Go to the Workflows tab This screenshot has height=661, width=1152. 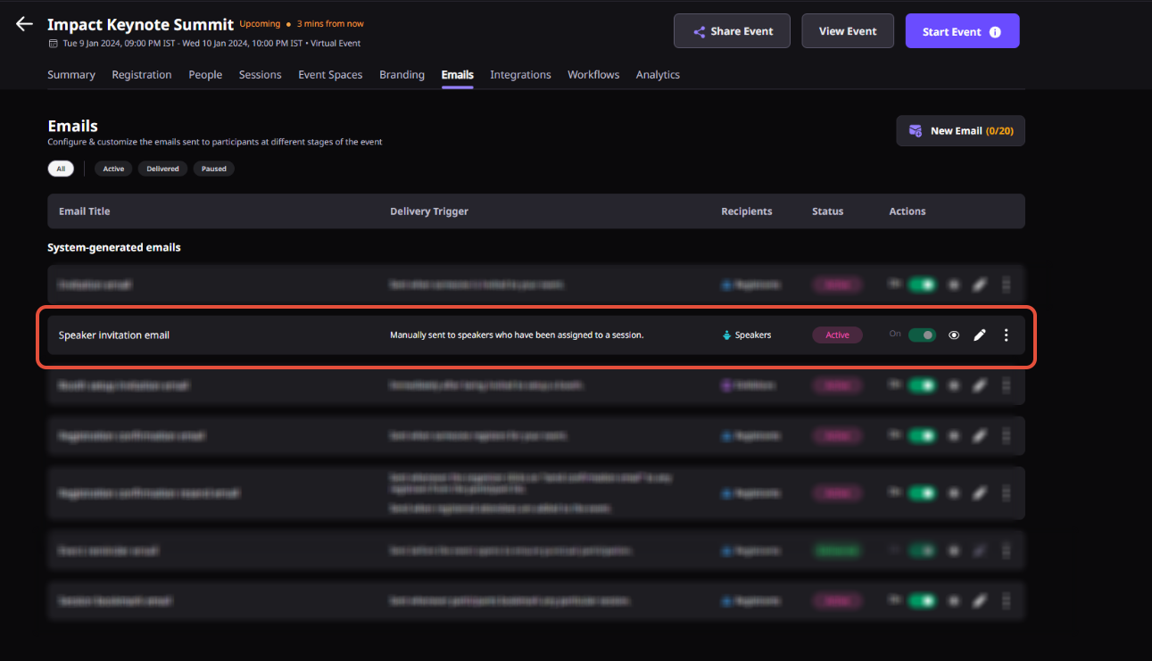[593, 75]
